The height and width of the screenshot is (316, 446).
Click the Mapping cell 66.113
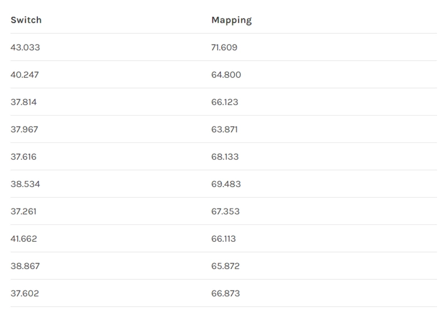coord(224,239)
